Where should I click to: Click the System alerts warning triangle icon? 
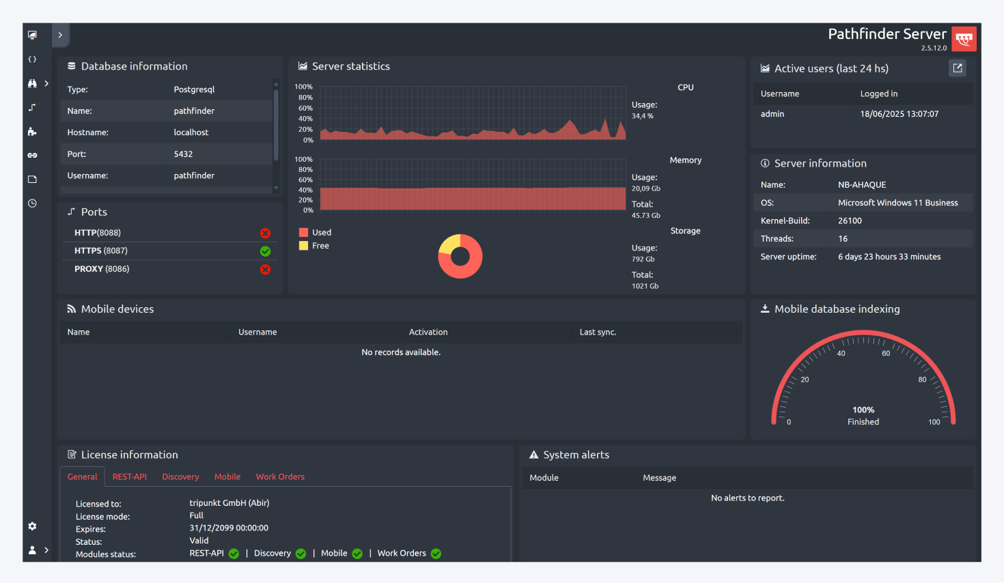534,455
